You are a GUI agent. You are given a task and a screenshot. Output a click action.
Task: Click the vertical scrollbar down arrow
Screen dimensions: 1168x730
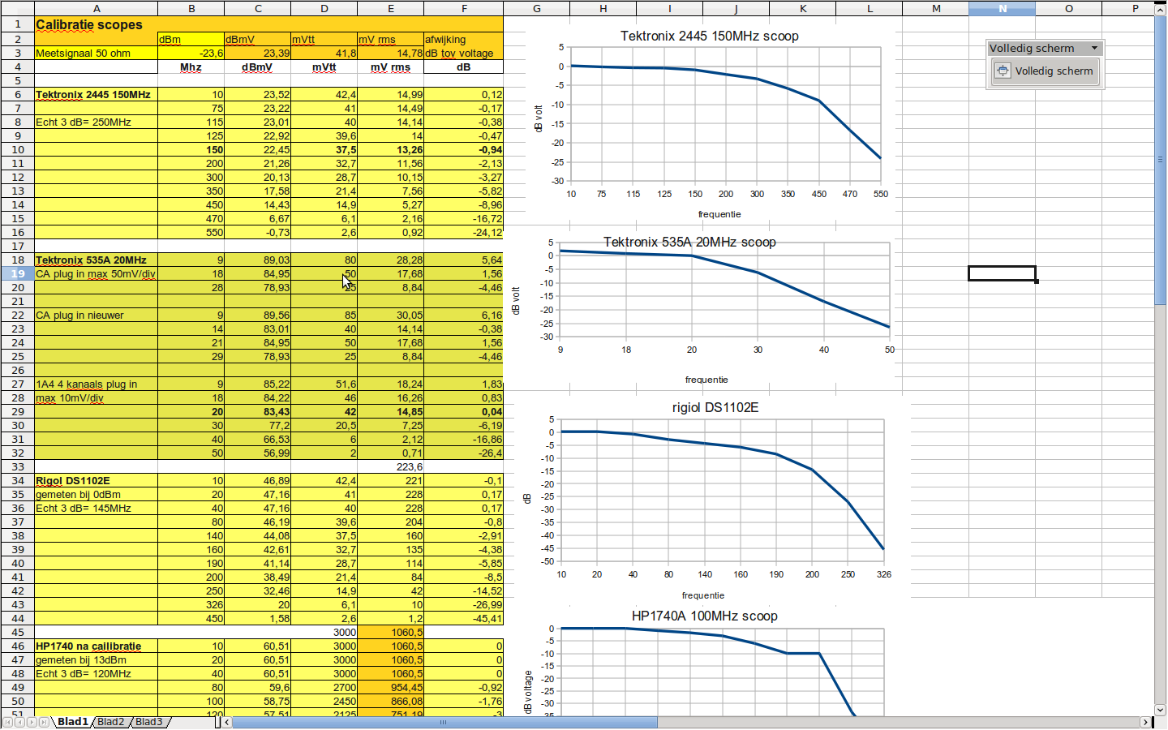click(1161, 709)
